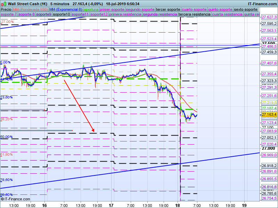Viewport: 278px width, 208px height.
Task: Click the 5 minutos timeframe text
Action: click(x=61, y=3)
